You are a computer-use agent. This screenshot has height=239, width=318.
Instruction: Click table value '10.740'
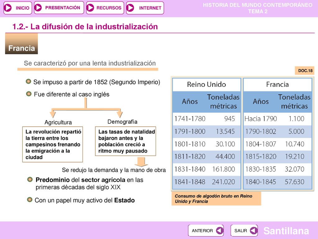[x=295, y=144]
